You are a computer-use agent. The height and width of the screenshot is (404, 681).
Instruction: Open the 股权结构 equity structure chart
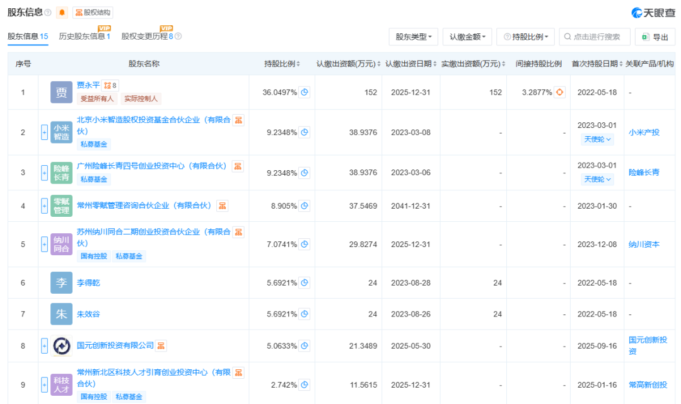[x=93, y=13]
